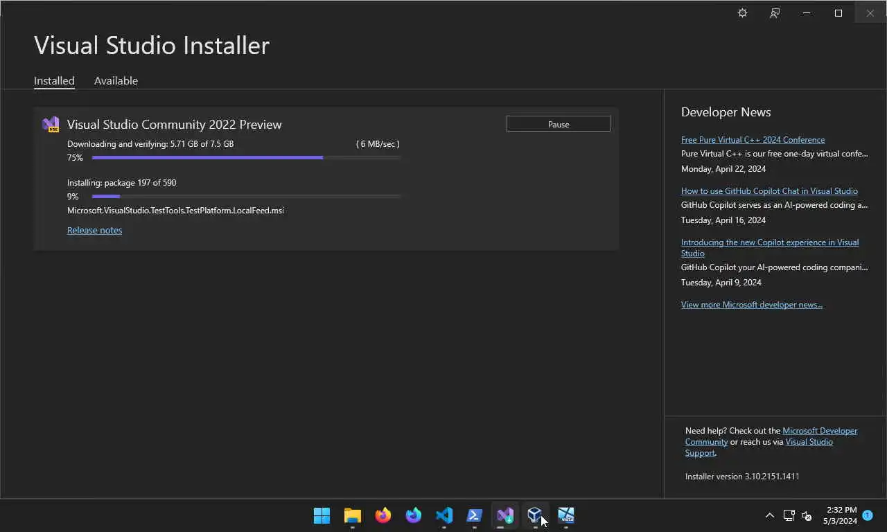Image resolution: width=887 pixels, height=532 pixels.
Task: Click the Tuesday, April 16, 2024 date
Action: click(x=723, y=220)
